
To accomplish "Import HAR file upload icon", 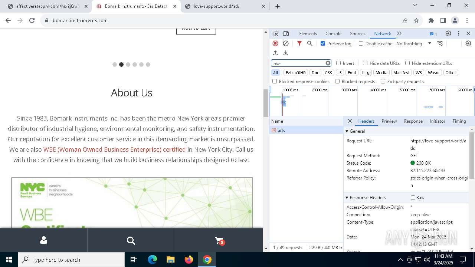I will [275, 53].
